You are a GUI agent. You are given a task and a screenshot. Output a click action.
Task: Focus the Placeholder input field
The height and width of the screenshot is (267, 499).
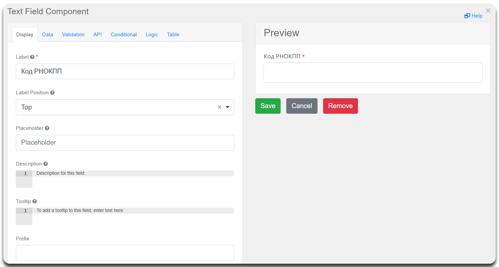click(x=125, y=143)
